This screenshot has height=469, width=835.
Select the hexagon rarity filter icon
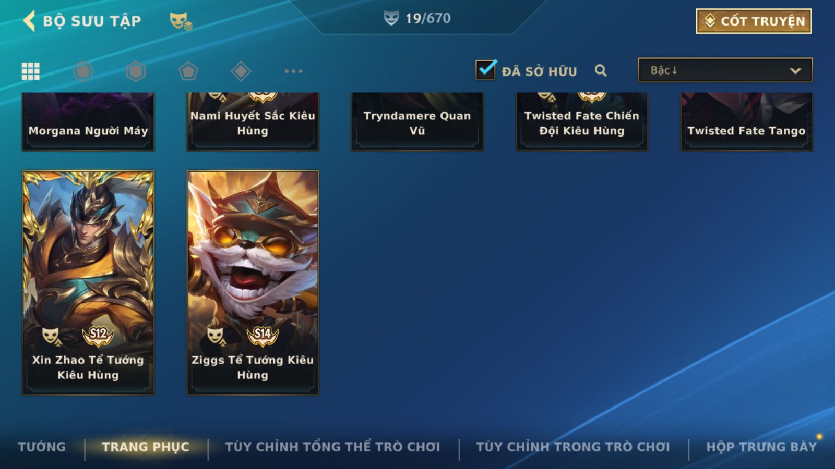point(136,71)
